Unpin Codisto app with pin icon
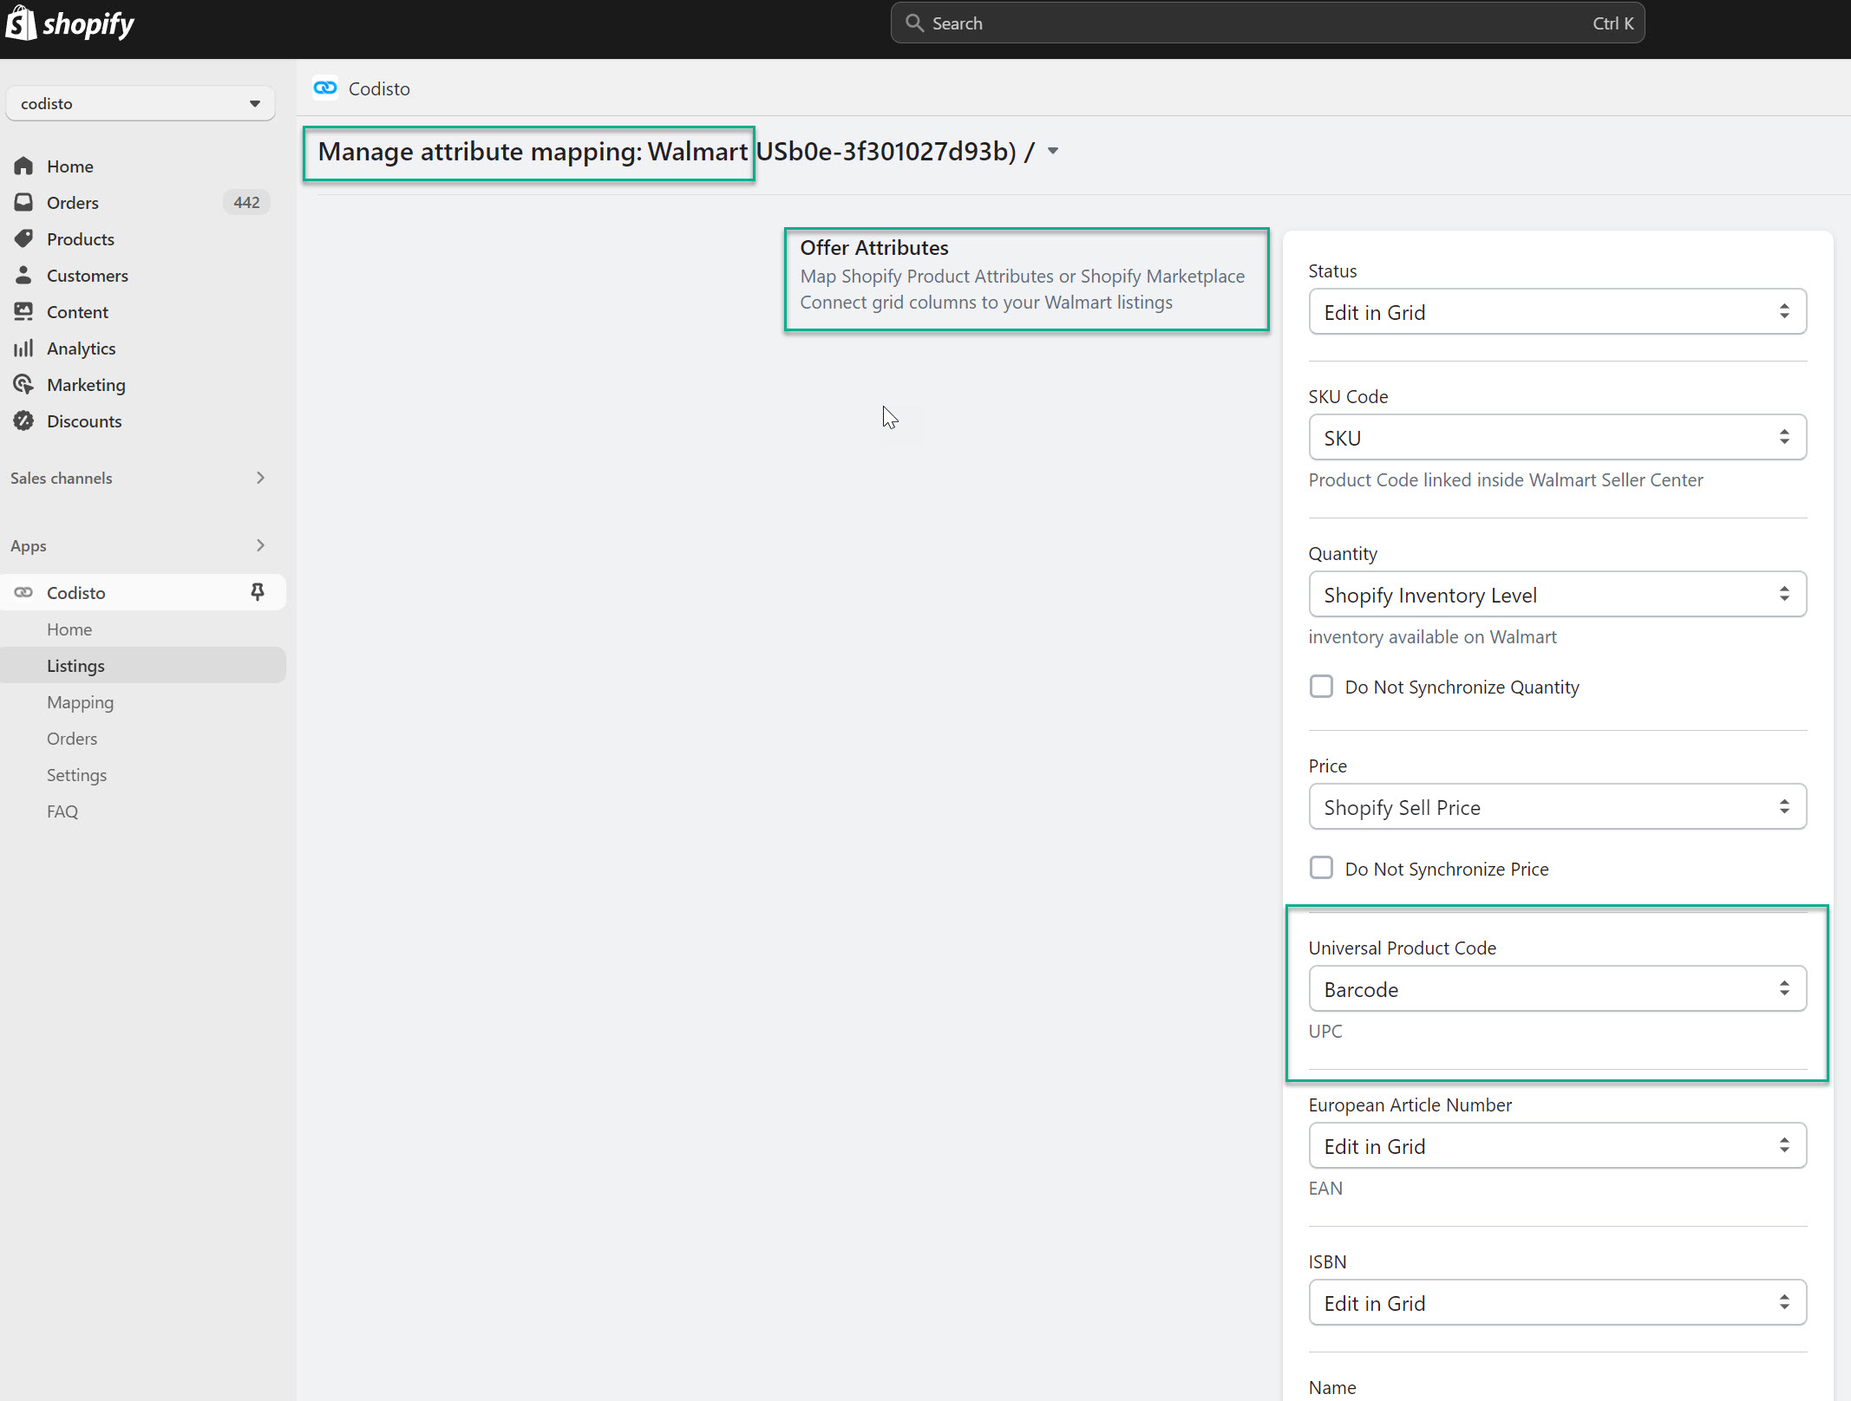This screenshot has width=1851, height=1401. pyautogui.click(x=258, y=592)
